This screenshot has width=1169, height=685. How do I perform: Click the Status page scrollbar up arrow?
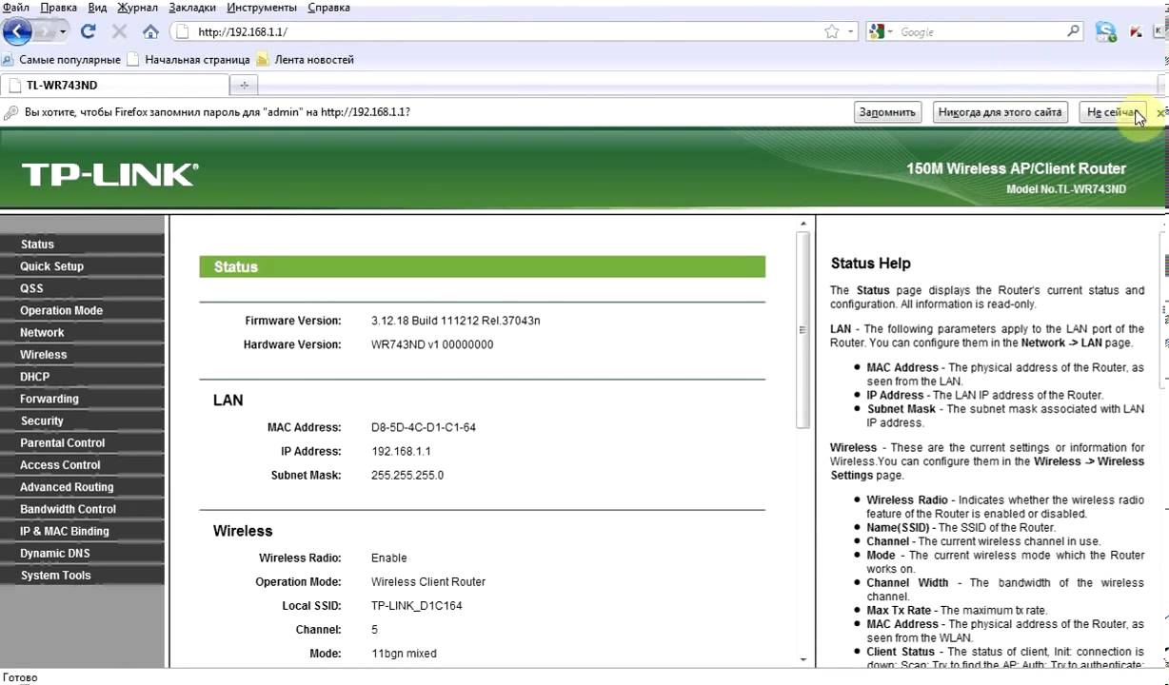(x=803, y=225)
